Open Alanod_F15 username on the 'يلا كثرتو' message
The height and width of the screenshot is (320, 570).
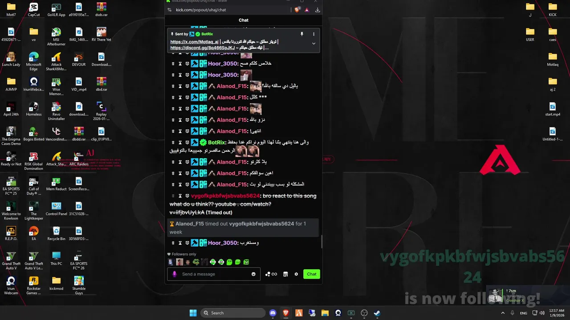click(x=232, y=162)
